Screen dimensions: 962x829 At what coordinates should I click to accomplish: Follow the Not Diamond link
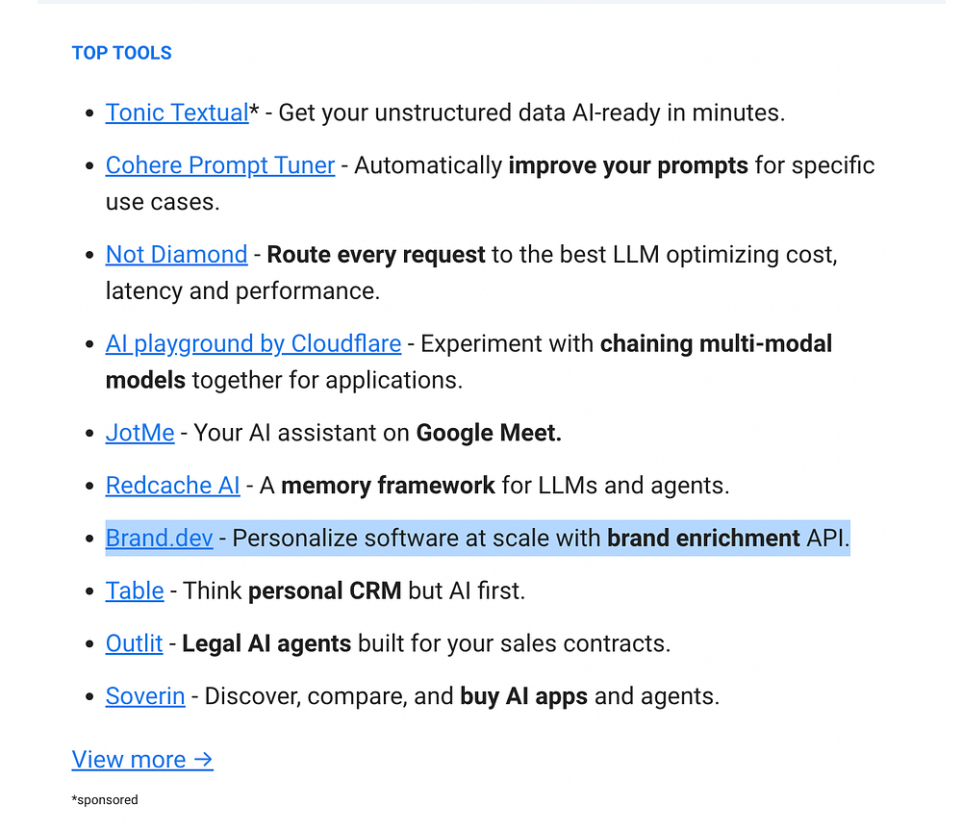(177, 255)
